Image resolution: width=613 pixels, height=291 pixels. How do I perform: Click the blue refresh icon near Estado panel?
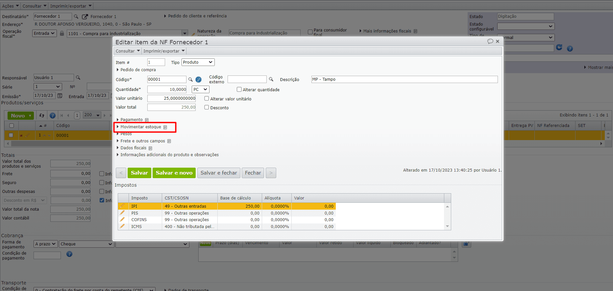(559, 48)
